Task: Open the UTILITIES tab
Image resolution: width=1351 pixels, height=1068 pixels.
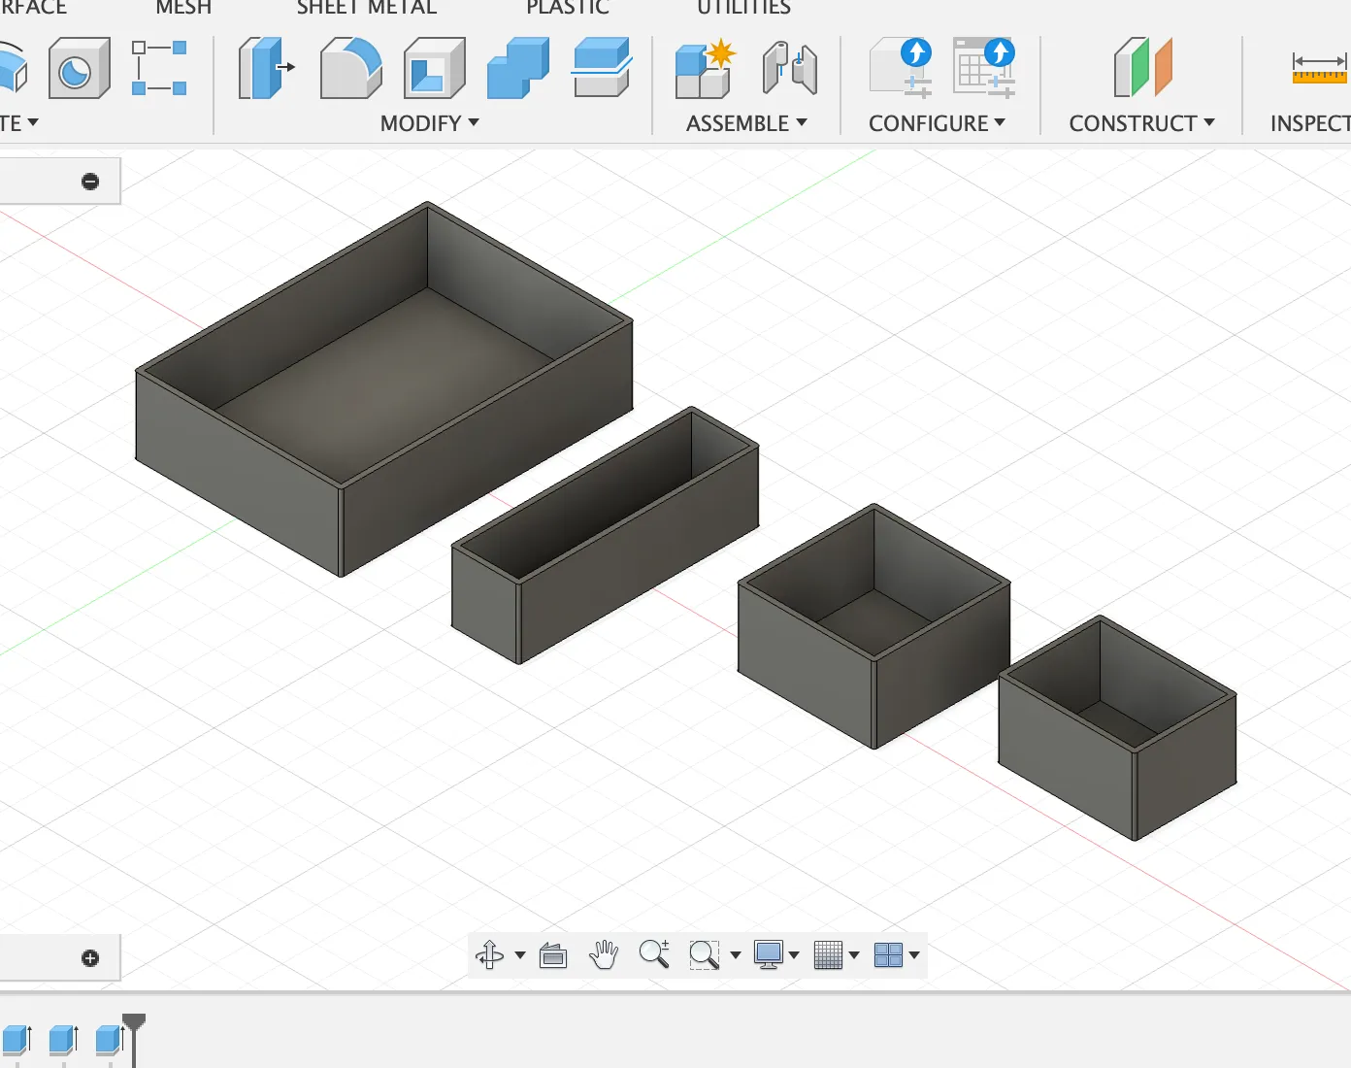Action: pyautogui.click(x=744, y=8)
